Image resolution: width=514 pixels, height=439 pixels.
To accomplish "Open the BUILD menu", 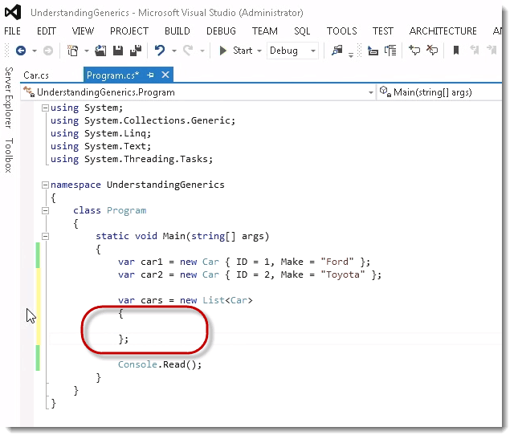I will tap(177, 31).
